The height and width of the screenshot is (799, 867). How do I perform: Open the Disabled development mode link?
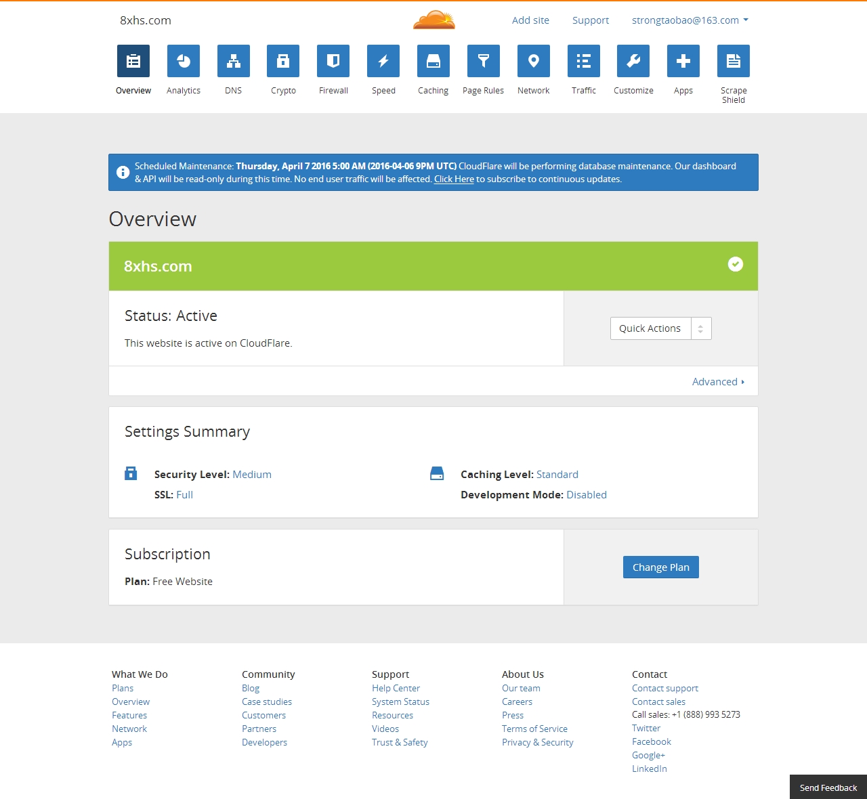tap(587, 495)
